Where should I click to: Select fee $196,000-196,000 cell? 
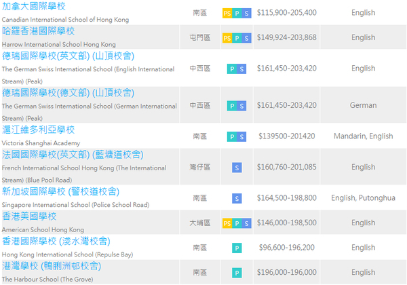[286, 272]
